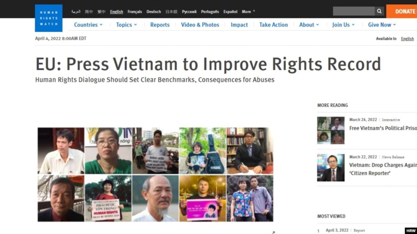Screen dimensions: 417x234
Task: Open the Give Now dropdown
Action: (x=382, y=25)
